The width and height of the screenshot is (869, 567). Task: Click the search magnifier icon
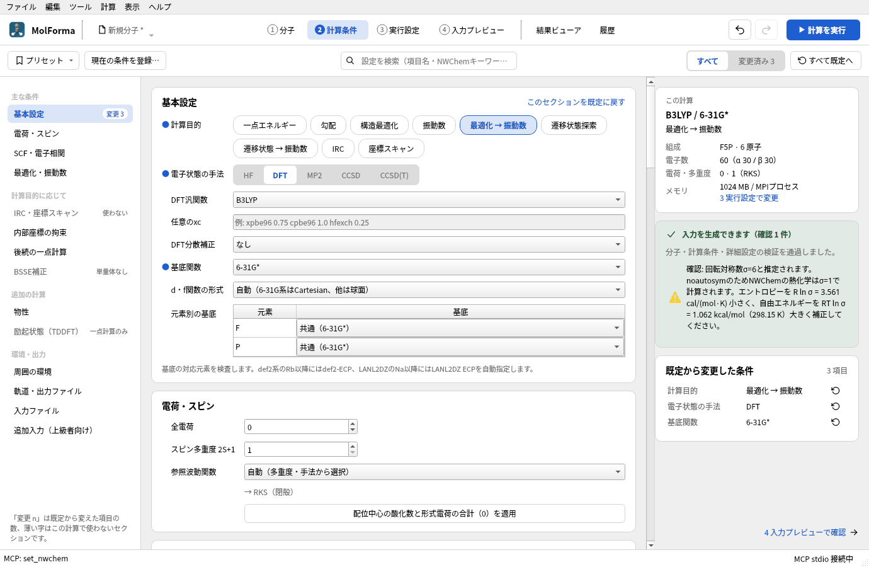(x=350, y=60)
